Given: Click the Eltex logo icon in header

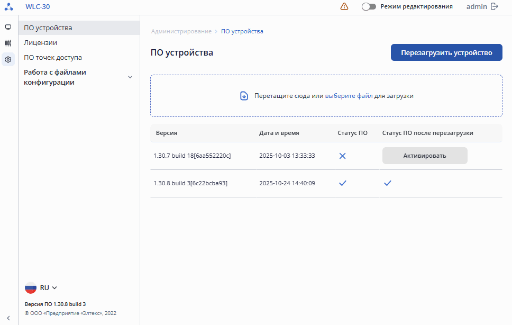Looking at the screenshot, I should click(x=8, y=7).
